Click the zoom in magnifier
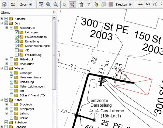 pyautogui.click(x=48, y=5)
